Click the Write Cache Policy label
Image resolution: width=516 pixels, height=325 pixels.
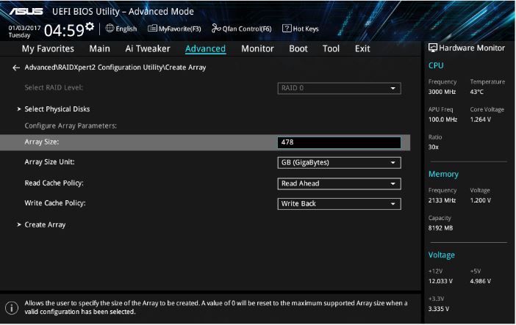tap(55, 203)
